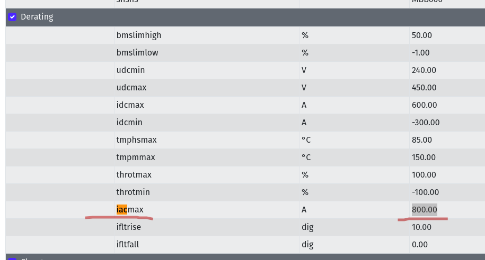Click the highlighted iacmax value 800.00
The height and width of the screenshot is (260, 485).
click(x=424, y=210)
